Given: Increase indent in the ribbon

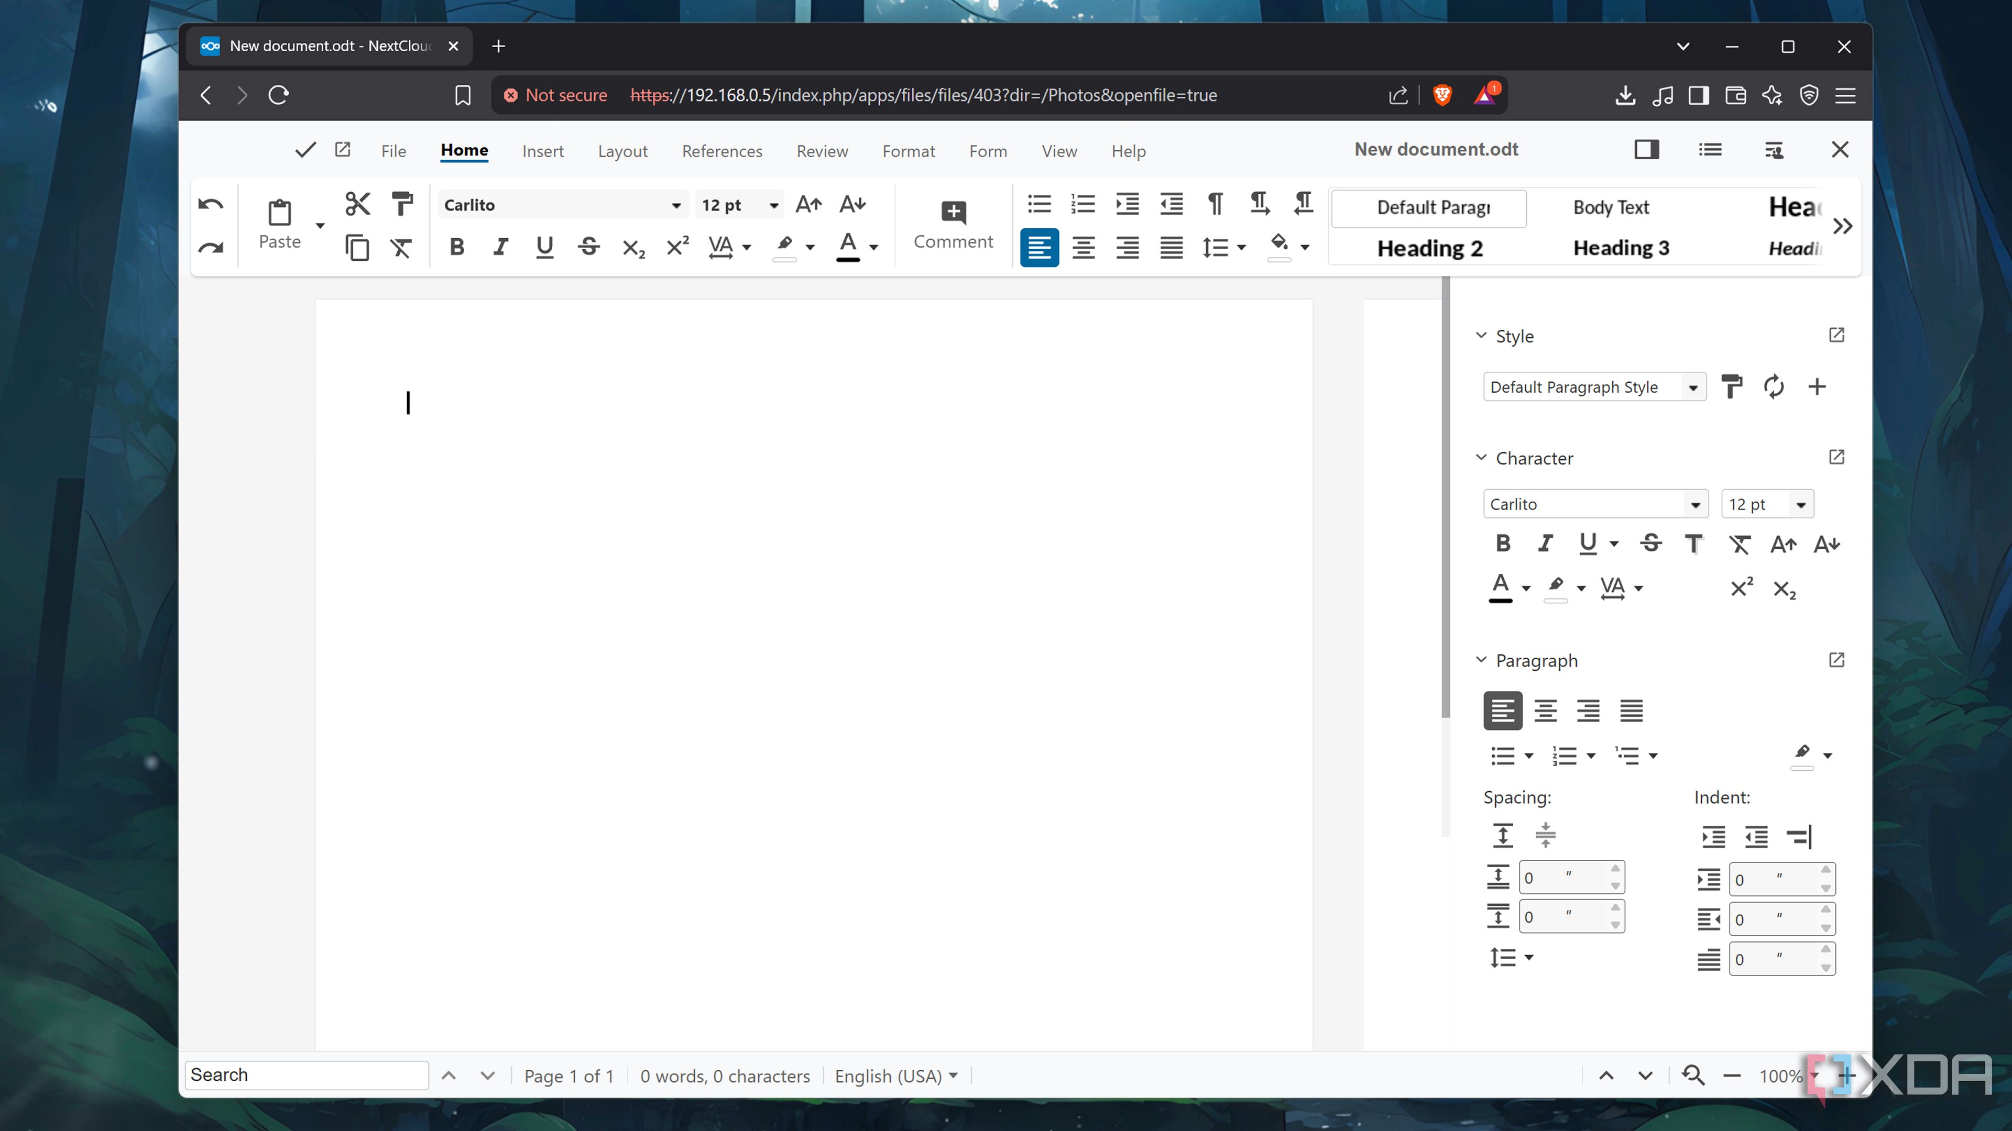Looking at the screenshot, I should point(1127,205).
